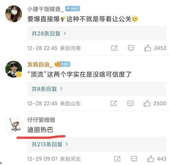Image resolution: width=170 pixels, height=165 pixels.
Task: Repost the comment from 山东
Action: click(114, 103)
